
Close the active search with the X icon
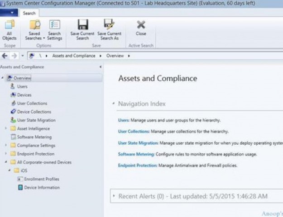coord(141,25)
